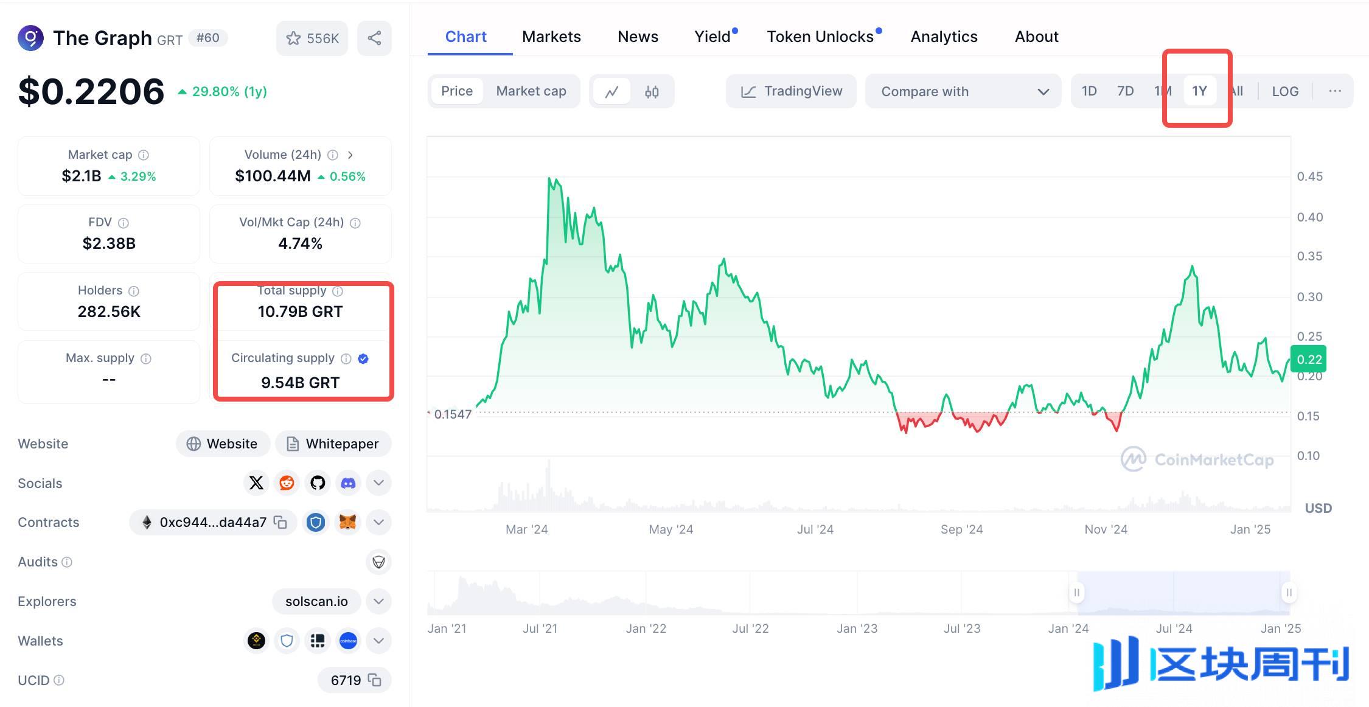Click the share icon button
Viewport: 1369px width, 707px height.
point(374,38)
